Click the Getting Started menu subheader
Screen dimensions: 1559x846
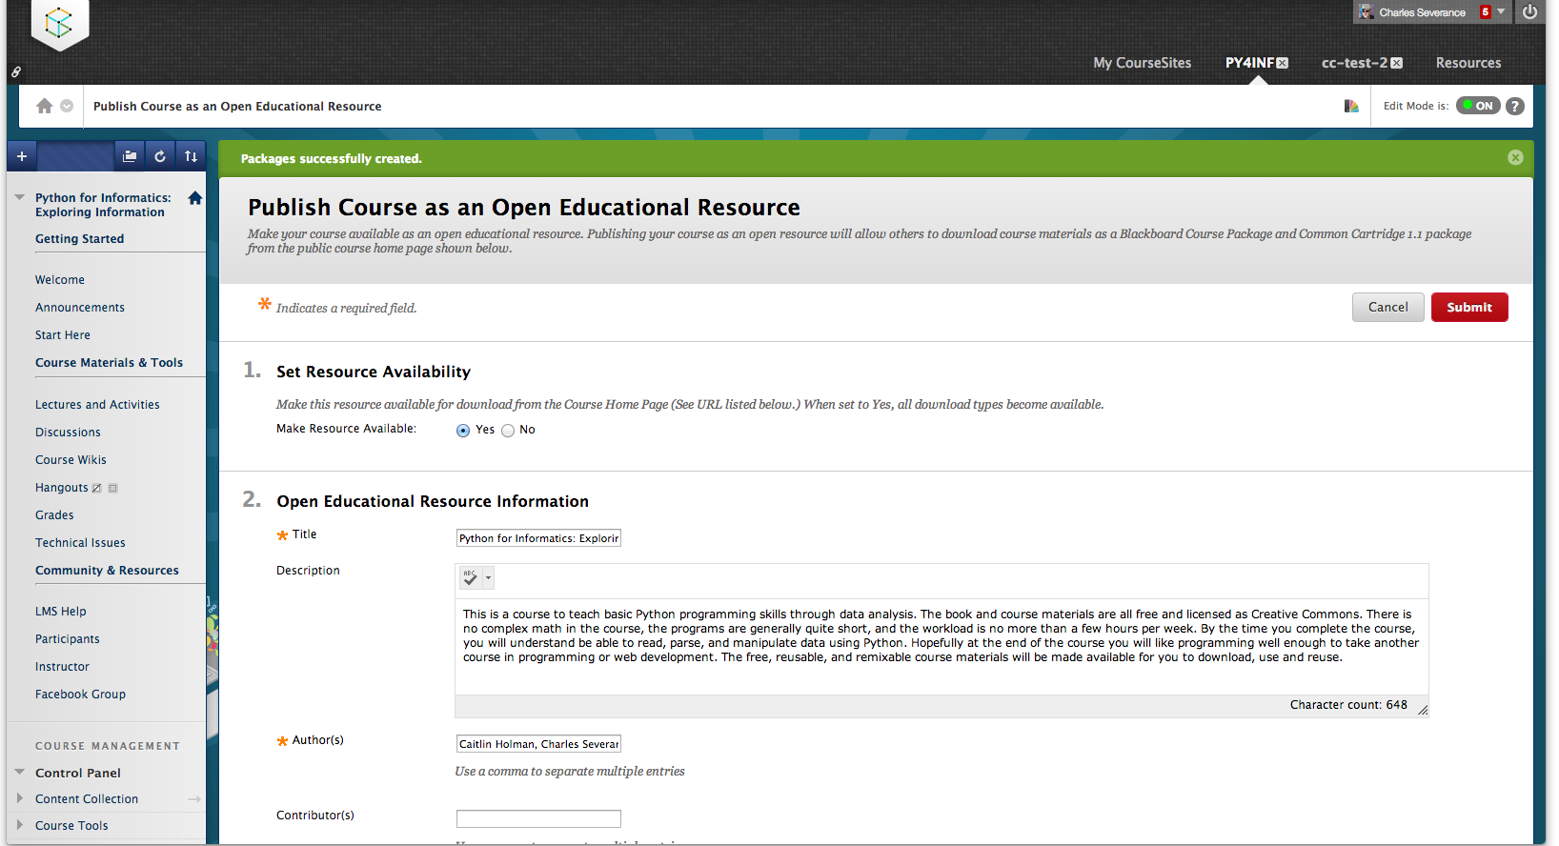click(80, 239)
